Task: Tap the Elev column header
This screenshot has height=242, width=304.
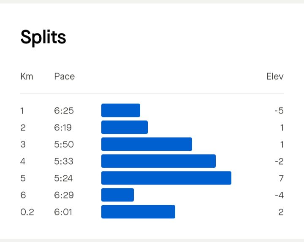Action: click(275, 76)
